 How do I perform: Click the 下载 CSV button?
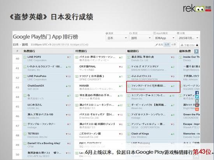pos(189,45)
